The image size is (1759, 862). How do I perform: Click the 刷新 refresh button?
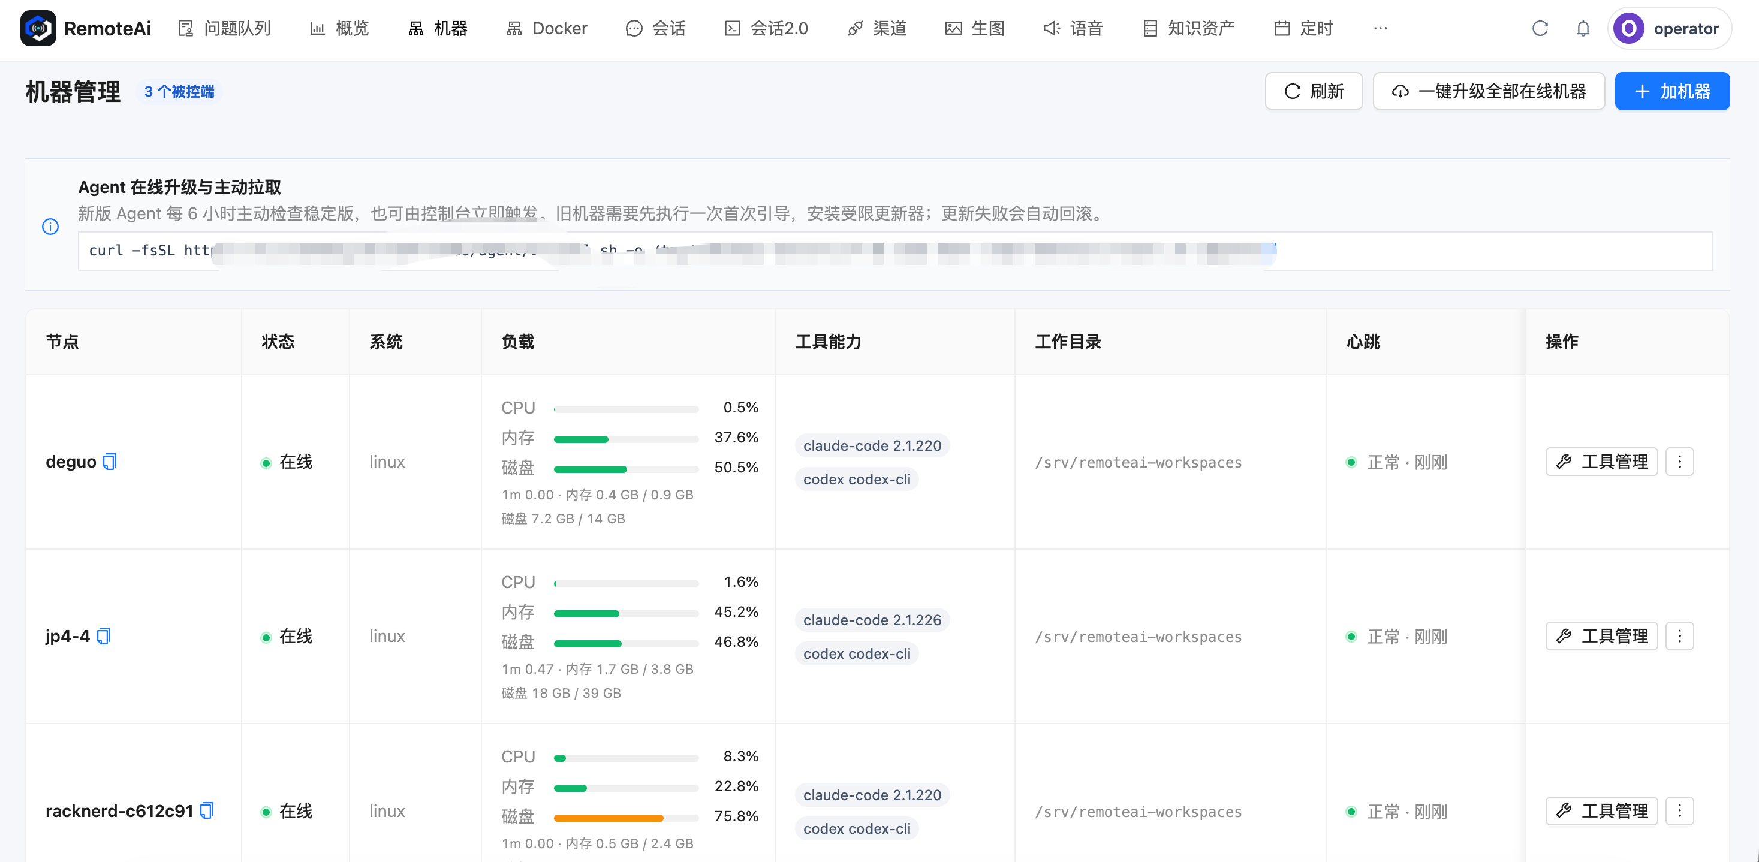(x=1314, y=91)
